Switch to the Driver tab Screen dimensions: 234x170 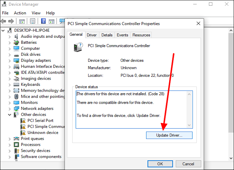(x=92, y=35)
